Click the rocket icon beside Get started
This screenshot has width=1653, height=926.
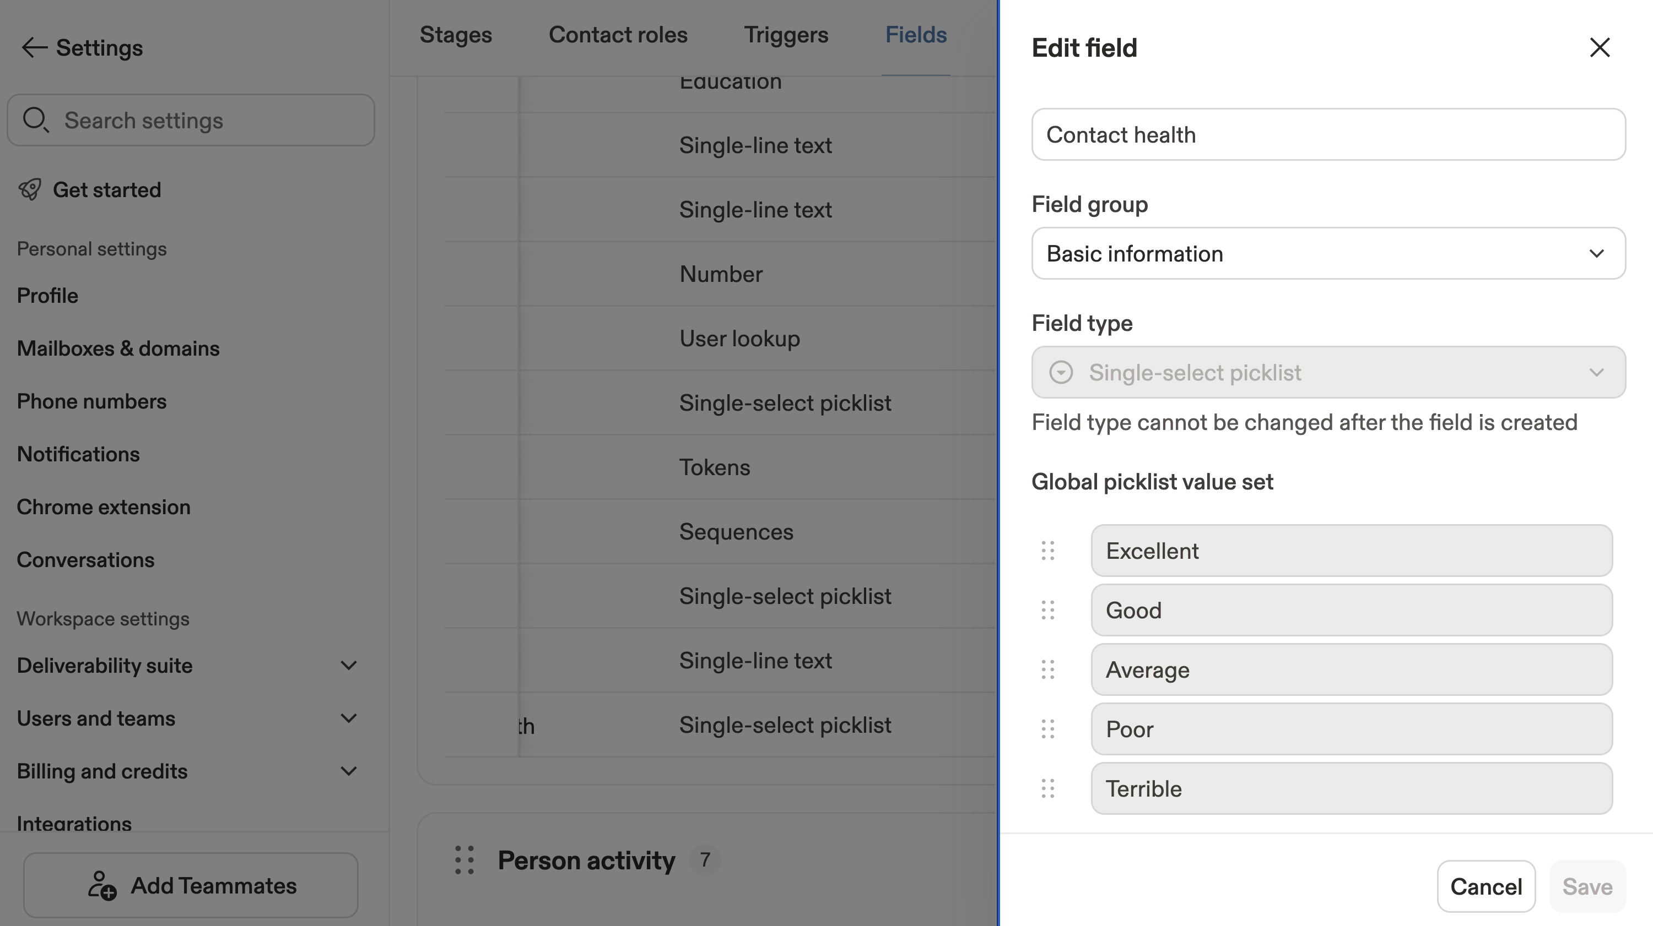pyautogui.click(x=30, y=190)
